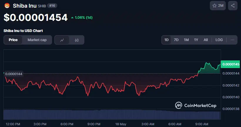Open the more options ellipsis menu
The width and height of the screenshot is (241, 127).
(232, 40)
